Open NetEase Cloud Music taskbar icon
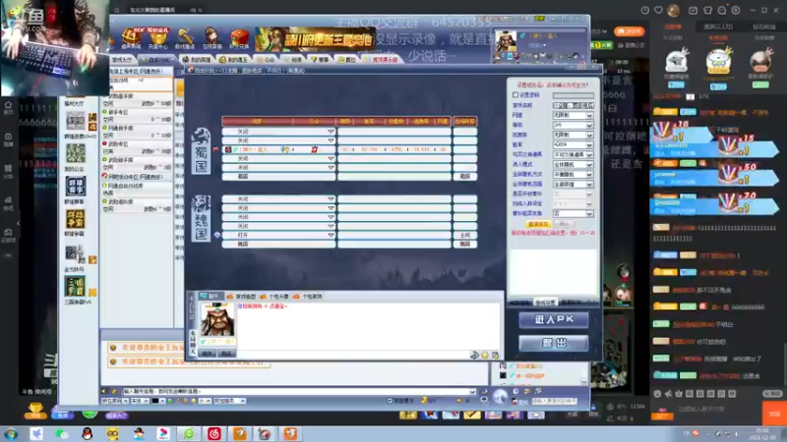The width and height of the screenshot is (787, 442). pos(214,433)
